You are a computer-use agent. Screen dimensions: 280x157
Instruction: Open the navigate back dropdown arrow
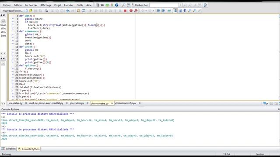pyautogui.click(x=146, y=10)
